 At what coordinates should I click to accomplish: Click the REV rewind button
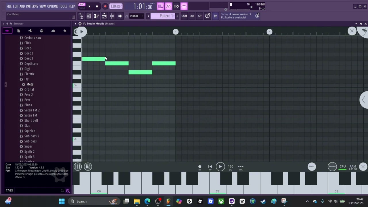pos(210,167)
